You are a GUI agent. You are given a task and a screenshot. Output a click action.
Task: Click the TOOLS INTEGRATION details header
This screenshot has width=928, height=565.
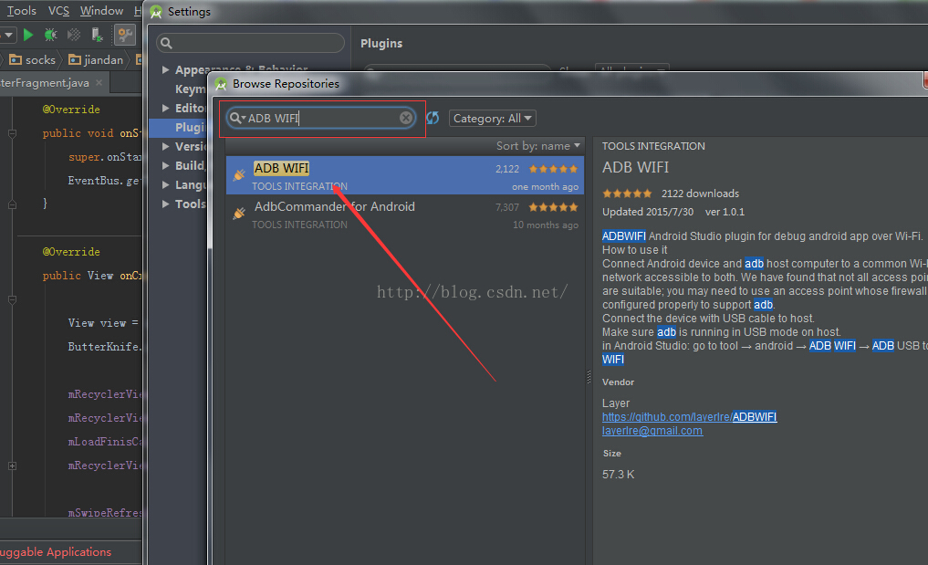653,146
